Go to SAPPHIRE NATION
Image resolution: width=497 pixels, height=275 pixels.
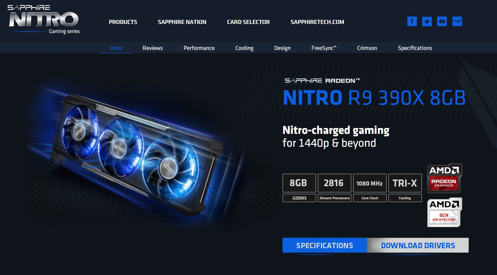[182, 22]
